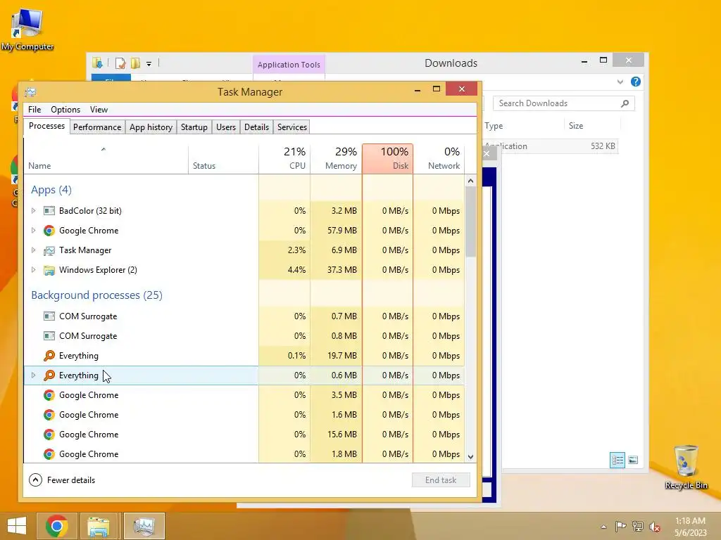The height and width of the screenshot is (540, 721).
Task: Sort by the Network column header
Action: pos(439,158)
